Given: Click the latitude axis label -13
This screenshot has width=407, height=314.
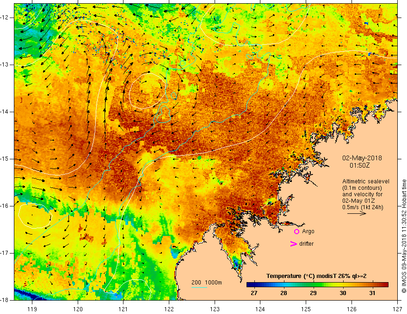Looking at the screenshot, I should 5,65.
